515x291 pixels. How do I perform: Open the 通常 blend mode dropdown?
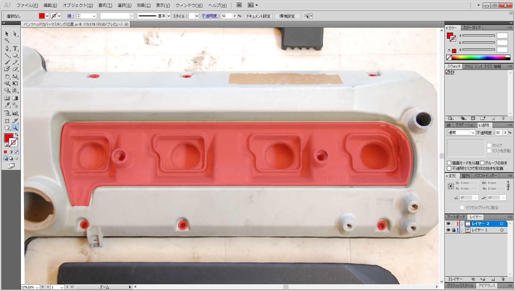461,133
